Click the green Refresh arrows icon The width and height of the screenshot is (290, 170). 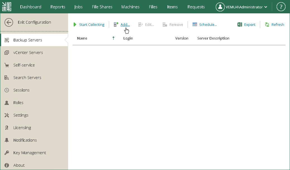click(x=267, y=24)
